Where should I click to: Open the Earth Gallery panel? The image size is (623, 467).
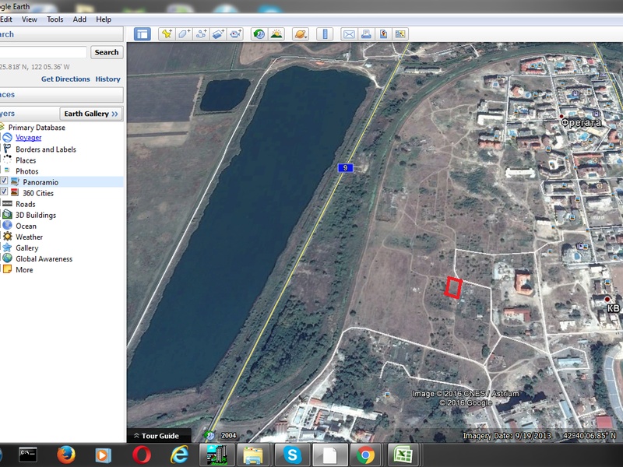pyautogui.click(x=91, y=114)
